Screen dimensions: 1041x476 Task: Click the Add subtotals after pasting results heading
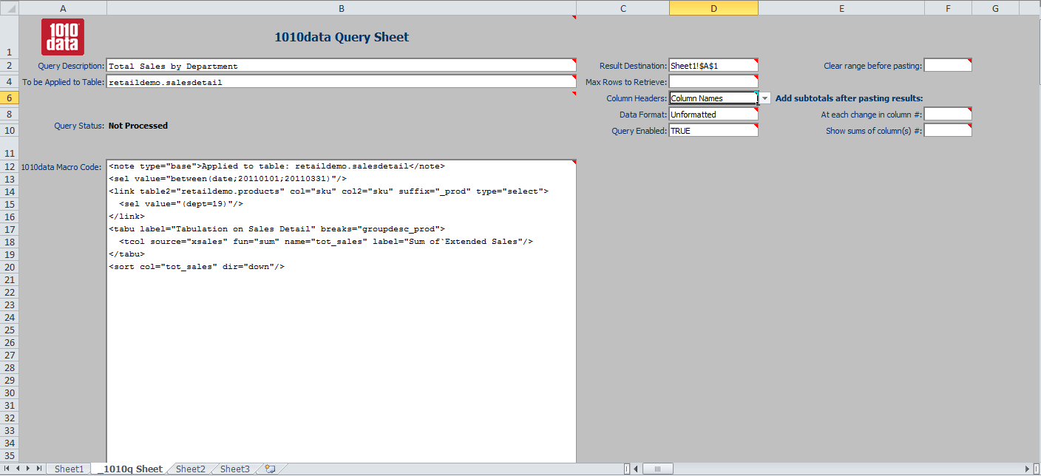point(850,98)
